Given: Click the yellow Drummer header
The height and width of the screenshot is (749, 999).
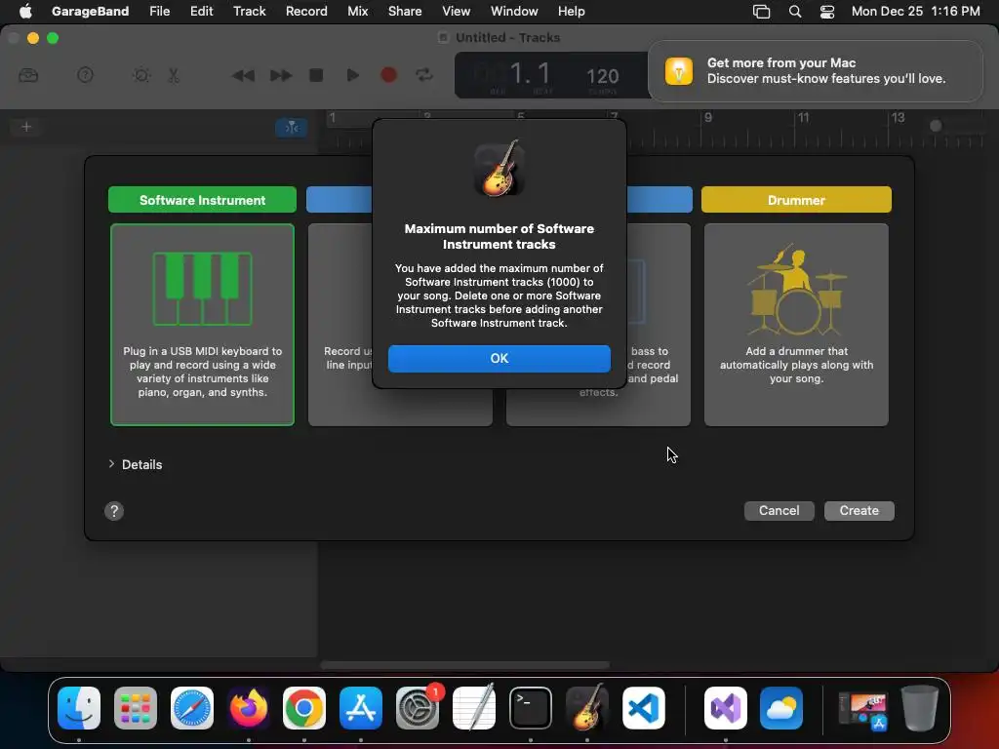Looking at the screenshot, I should click(796, 200).
